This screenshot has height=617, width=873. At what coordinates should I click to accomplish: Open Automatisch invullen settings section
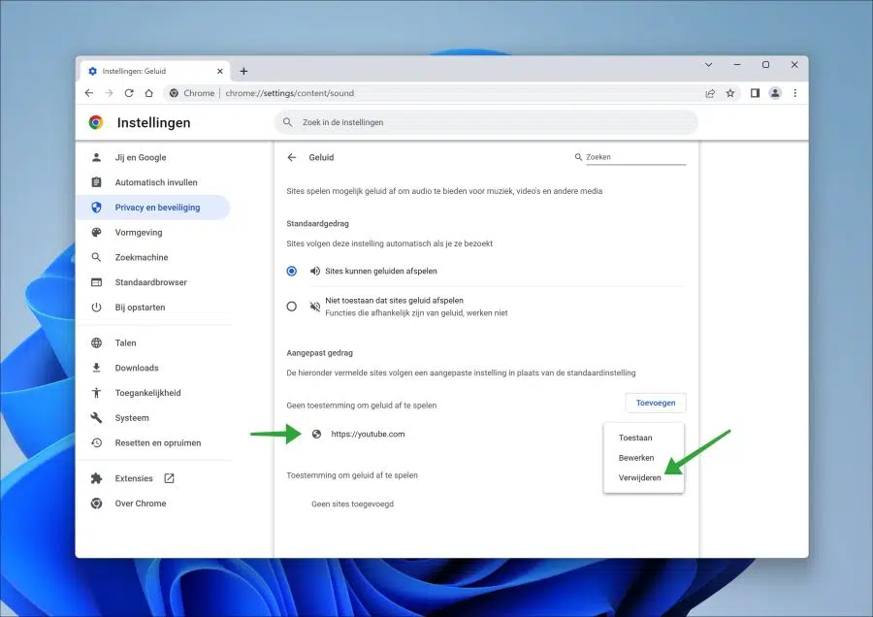pos(153,182)
